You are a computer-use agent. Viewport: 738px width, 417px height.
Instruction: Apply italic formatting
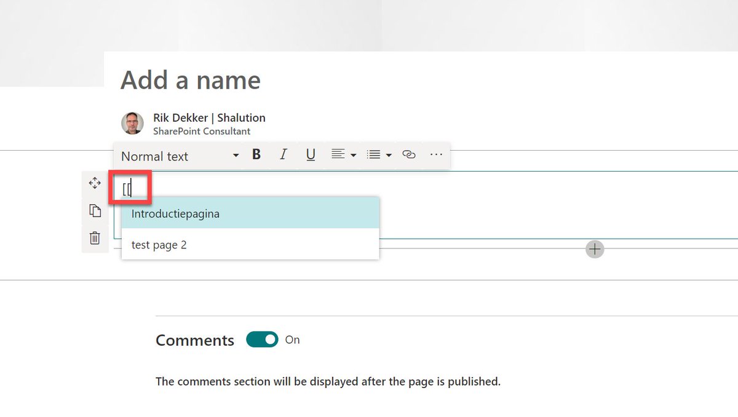coord(283,154)
